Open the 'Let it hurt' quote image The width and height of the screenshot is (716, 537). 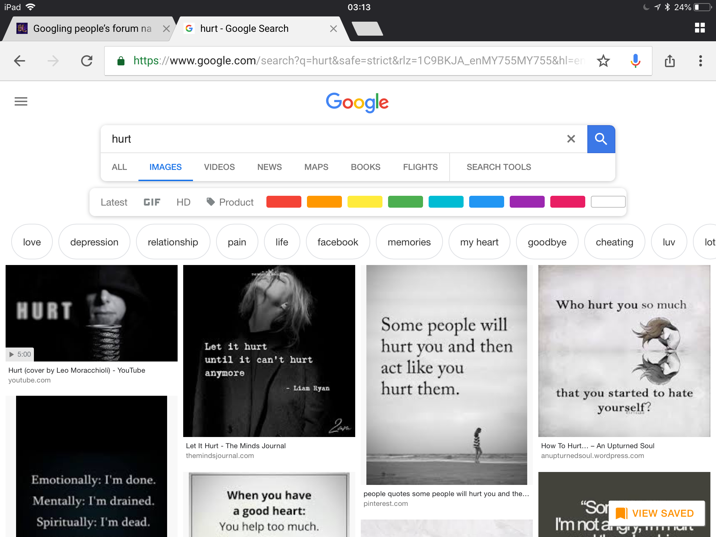point(269,351)
